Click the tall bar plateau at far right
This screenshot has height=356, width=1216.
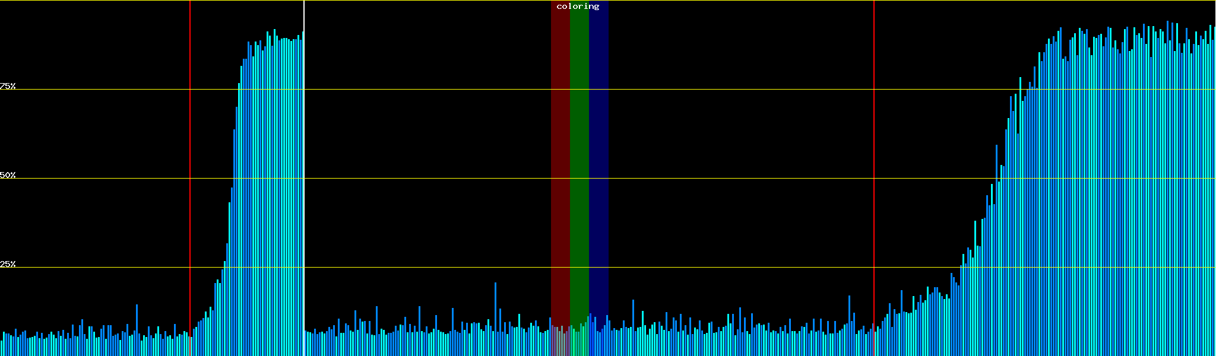click(x=1128, y=178)
